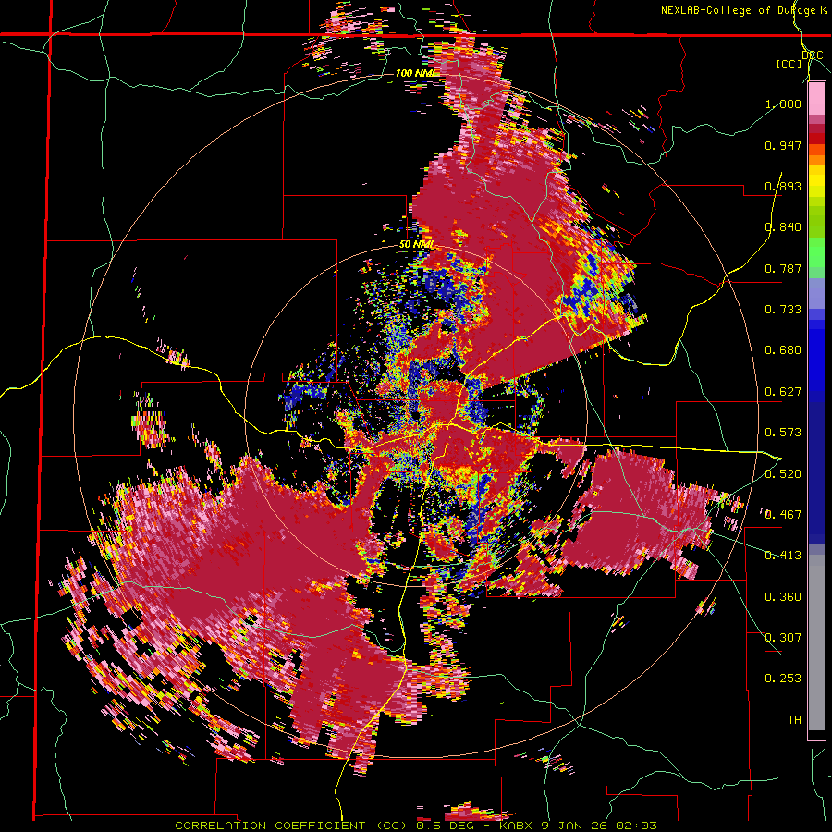Click the yellow segment of the color bar
832x832 pixels.
[x=816, y=181]
